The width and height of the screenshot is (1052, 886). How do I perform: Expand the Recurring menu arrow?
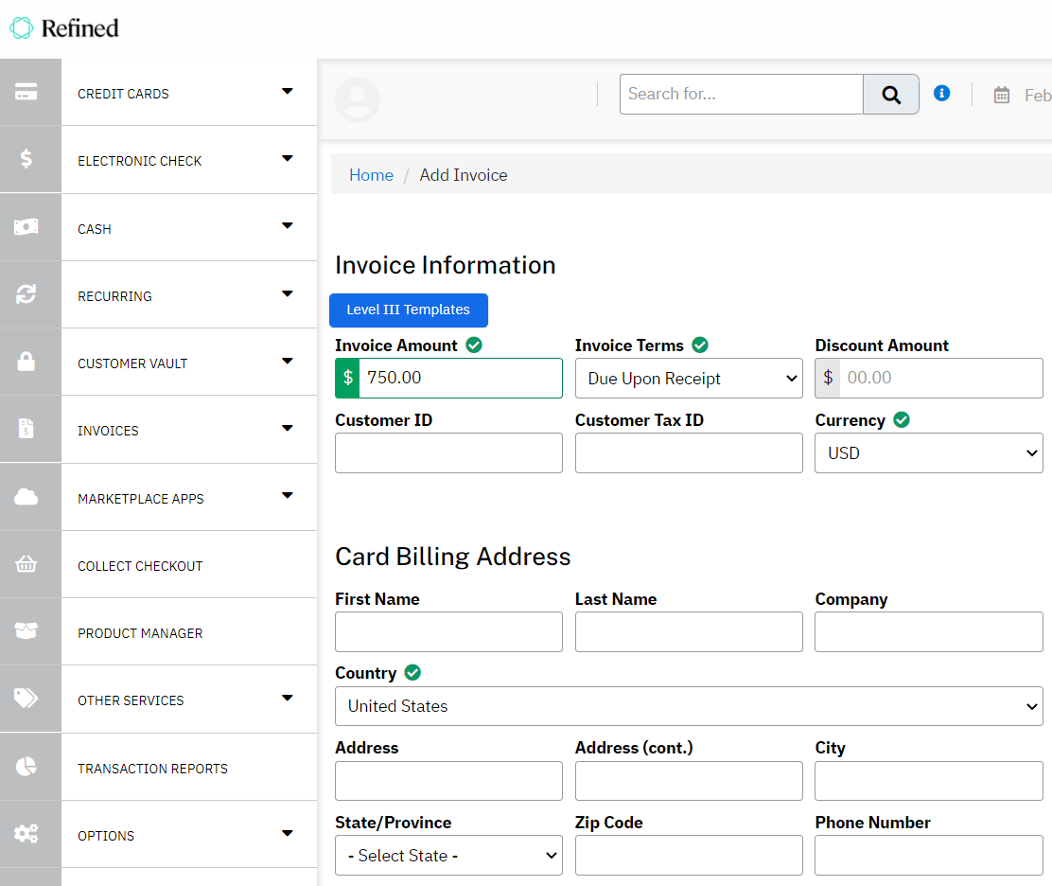pos(288,293)
